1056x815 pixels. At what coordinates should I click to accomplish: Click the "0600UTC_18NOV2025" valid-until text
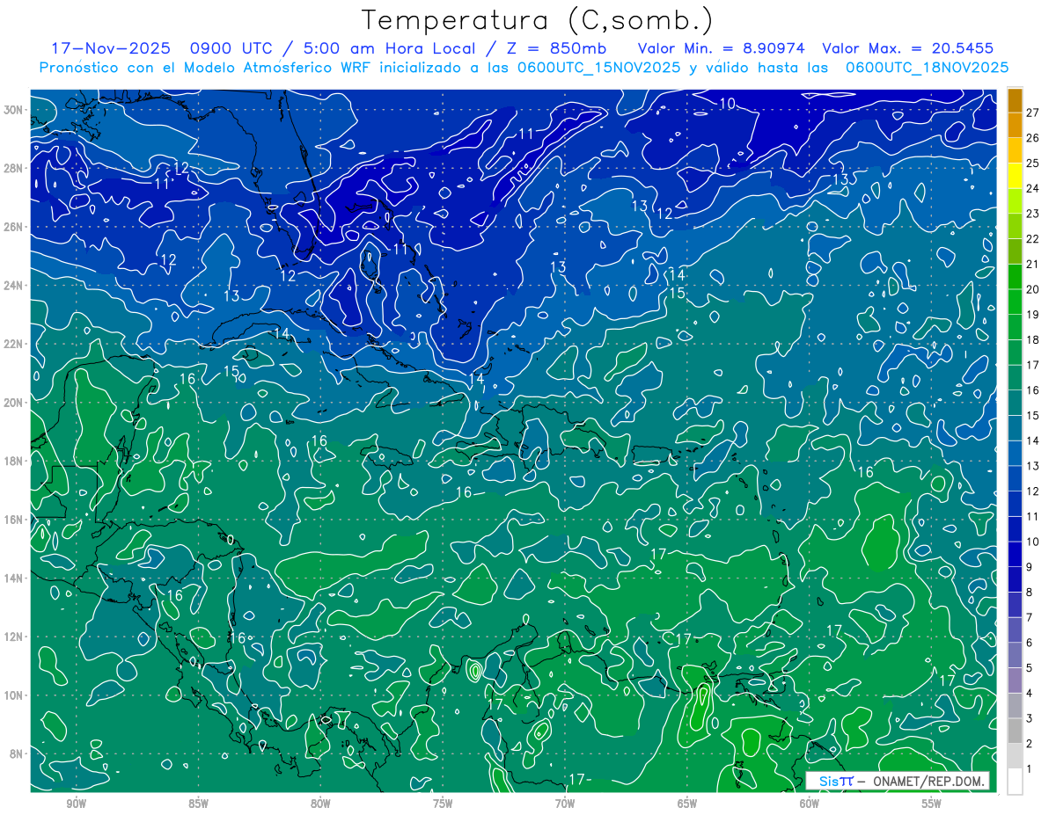click(x=927, y=67)
